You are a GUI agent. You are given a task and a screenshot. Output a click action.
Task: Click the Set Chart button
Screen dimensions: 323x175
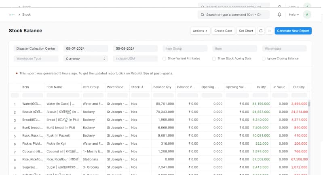point(246,31)
